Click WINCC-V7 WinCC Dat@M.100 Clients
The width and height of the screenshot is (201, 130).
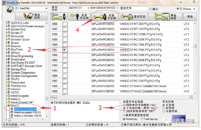click(143, 91)
